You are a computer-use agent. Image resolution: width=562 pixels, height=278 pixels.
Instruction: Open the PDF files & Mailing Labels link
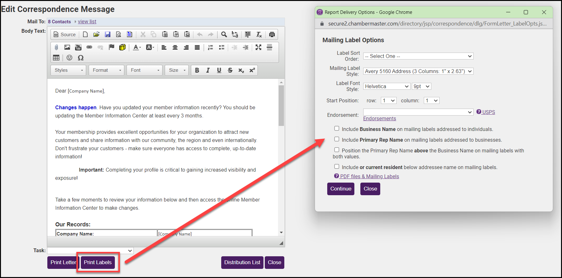coord(369,177)
